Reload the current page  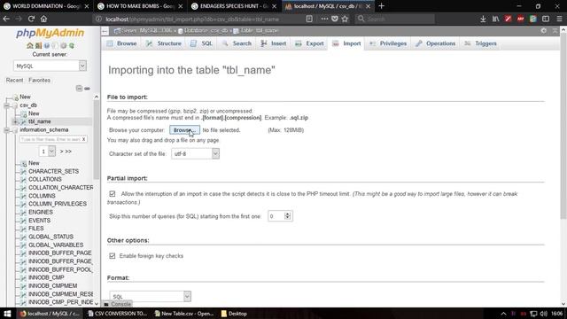tap(31, 19)
